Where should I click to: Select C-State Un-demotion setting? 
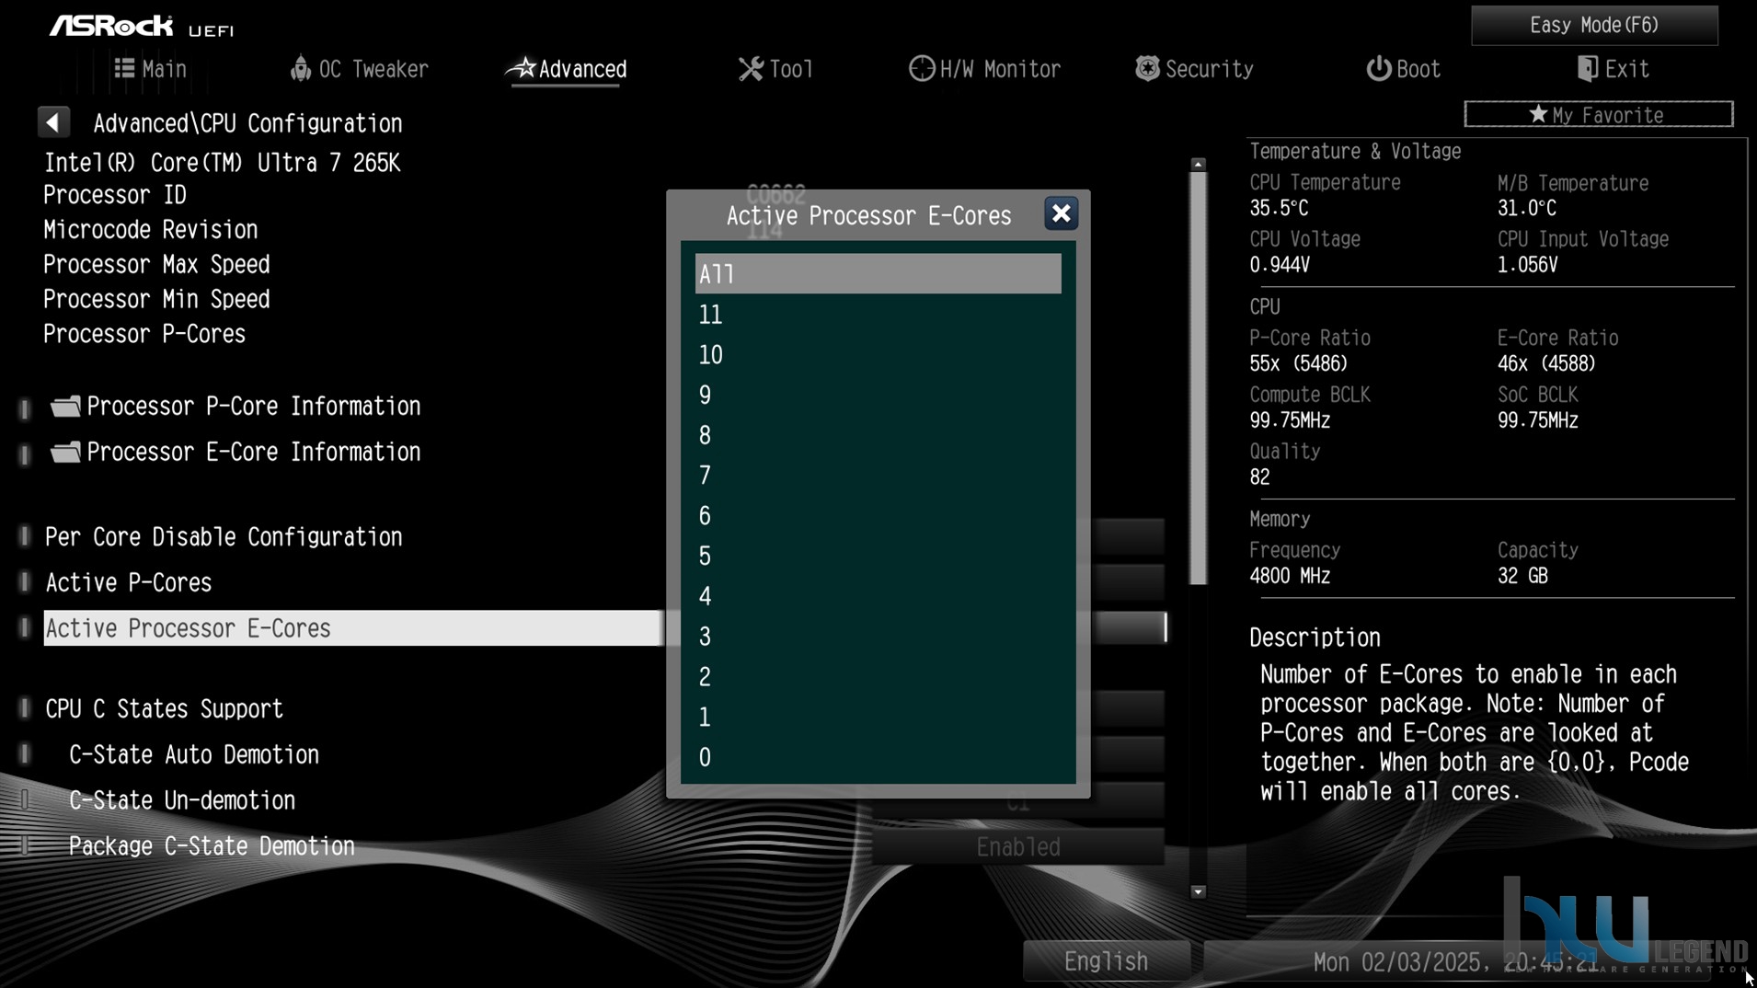point(182,800)
